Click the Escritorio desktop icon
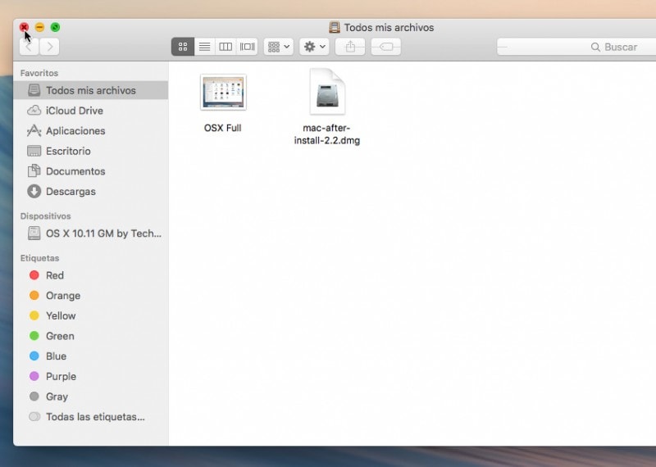Screen dimensions: 656x467 tap(34, 151)
